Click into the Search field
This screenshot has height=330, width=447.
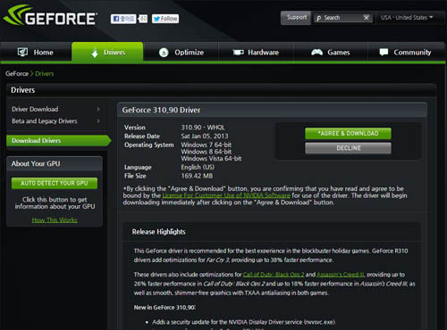pyautogui.click(x=342, y=18)
